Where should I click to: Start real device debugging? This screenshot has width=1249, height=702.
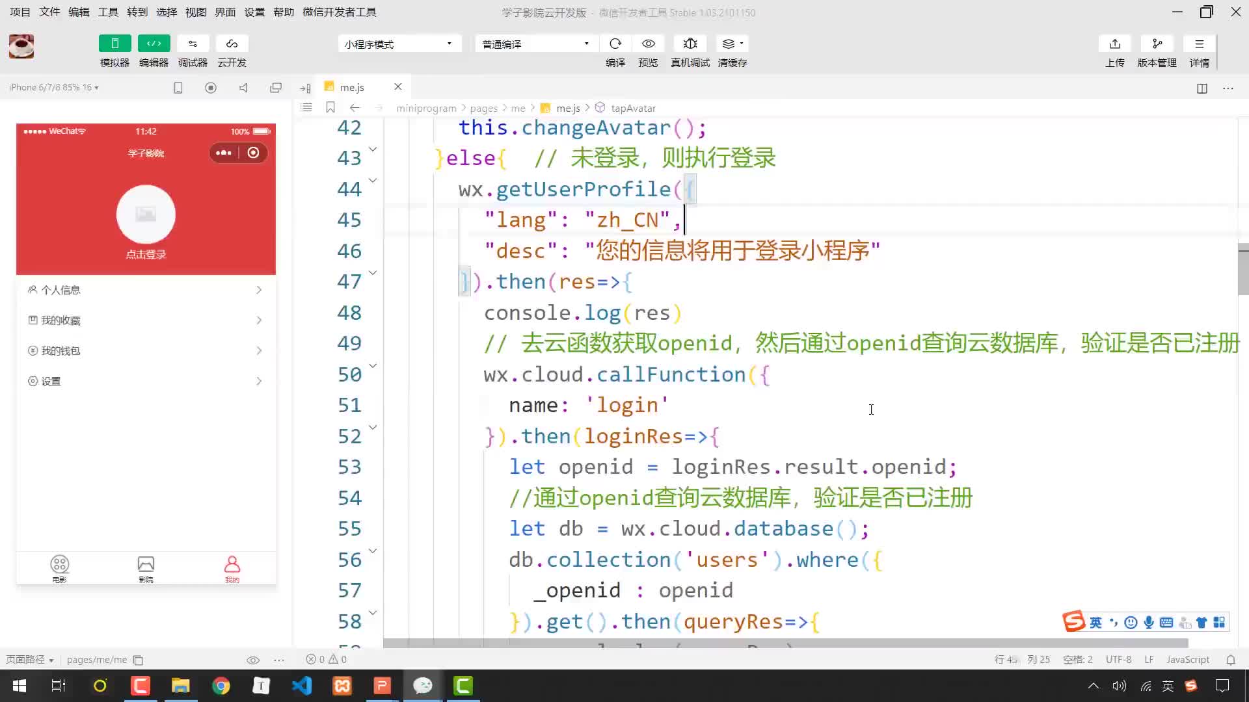pyautogui.click(x=690, y=44)
